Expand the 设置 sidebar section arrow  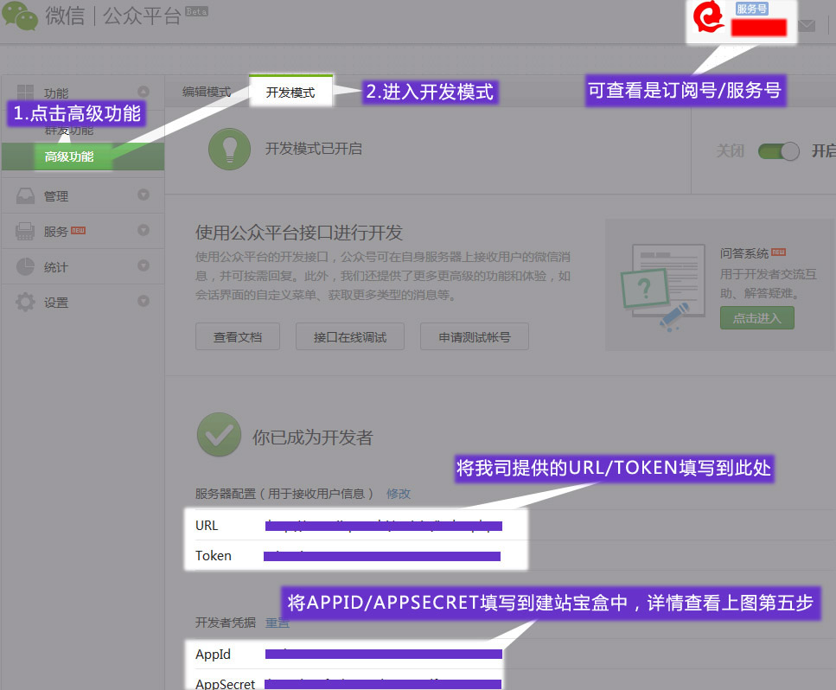tap(144, 302)
